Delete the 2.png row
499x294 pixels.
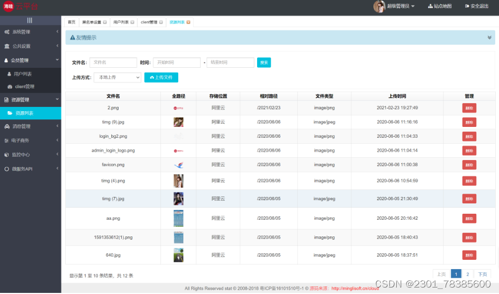[469, 108]
